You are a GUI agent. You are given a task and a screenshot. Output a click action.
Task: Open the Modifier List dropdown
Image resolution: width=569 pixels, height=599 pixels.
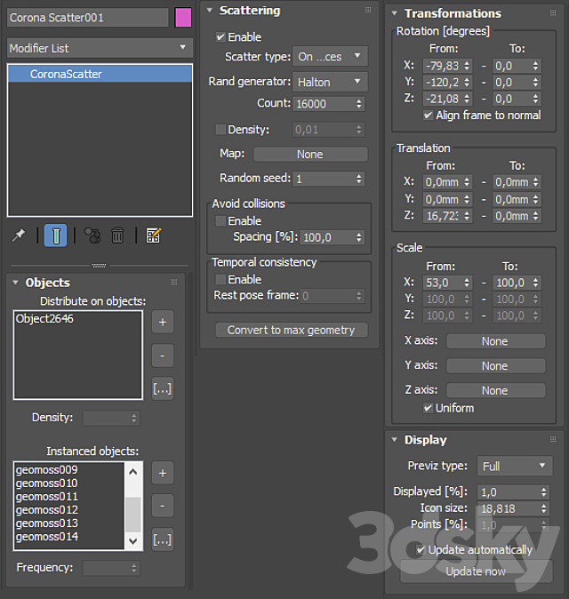pyautogui.click(x=100, y=48)
